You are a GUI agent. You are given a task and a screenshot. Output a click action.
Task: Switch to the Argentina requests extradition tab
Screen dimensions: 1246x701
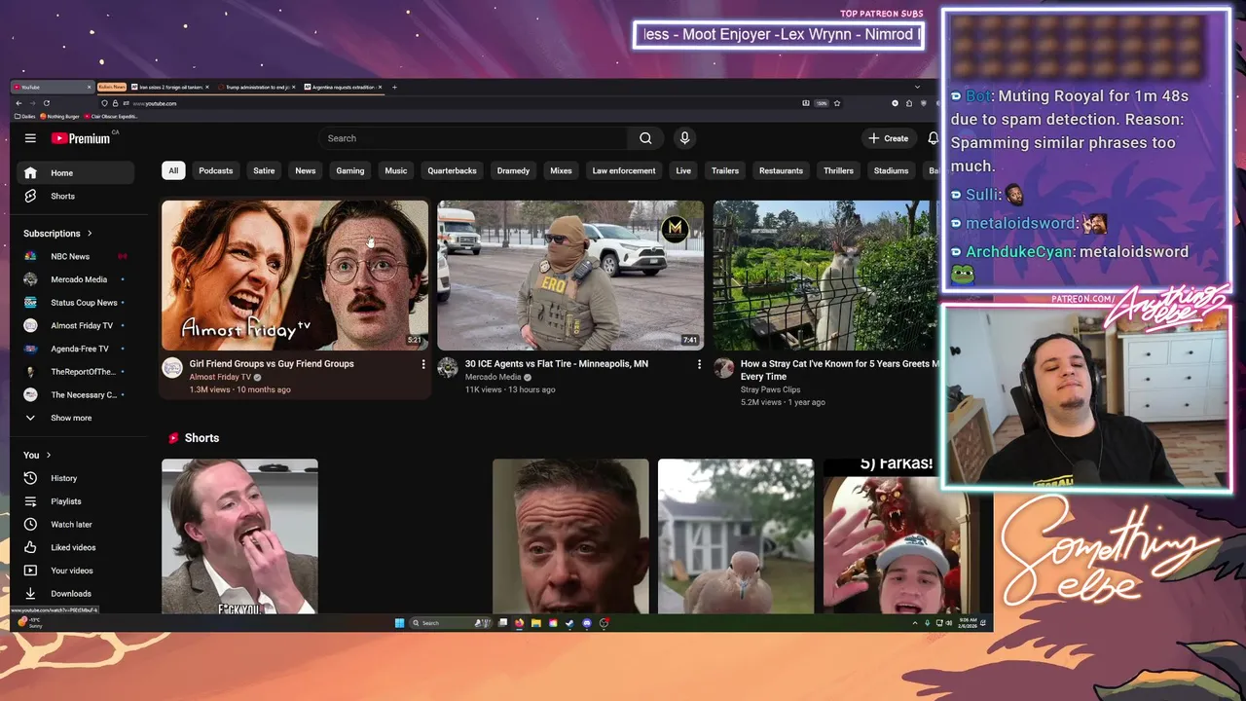pos(344,87)
